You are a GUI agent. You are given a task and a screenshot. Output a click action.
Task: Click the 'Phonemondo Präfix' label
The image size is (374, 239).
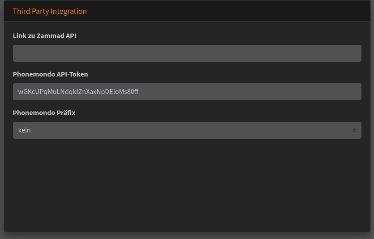(x=44, y=113)
